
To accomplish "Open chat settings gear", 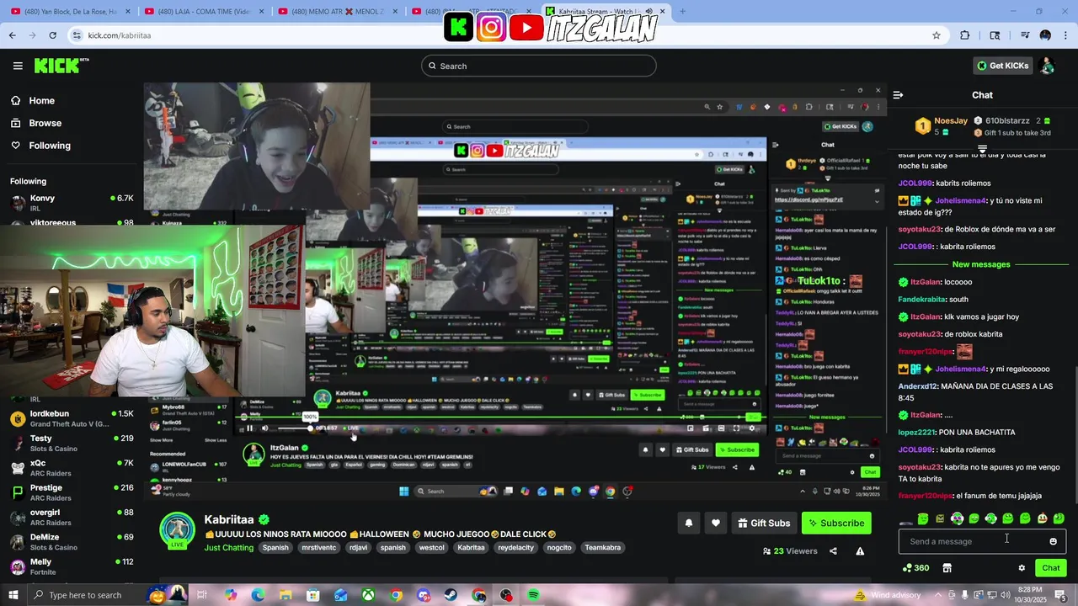I will point(1022,568).
